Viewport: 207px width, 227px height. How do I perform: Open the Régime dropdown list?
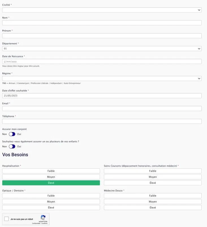click(x=102, y=79)
